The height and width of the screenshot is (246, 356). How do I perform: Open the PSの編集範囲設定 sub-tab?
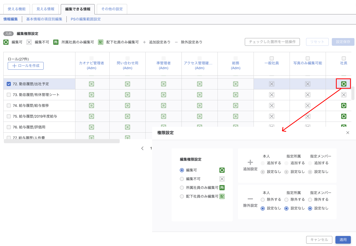(x=85, y=19)
